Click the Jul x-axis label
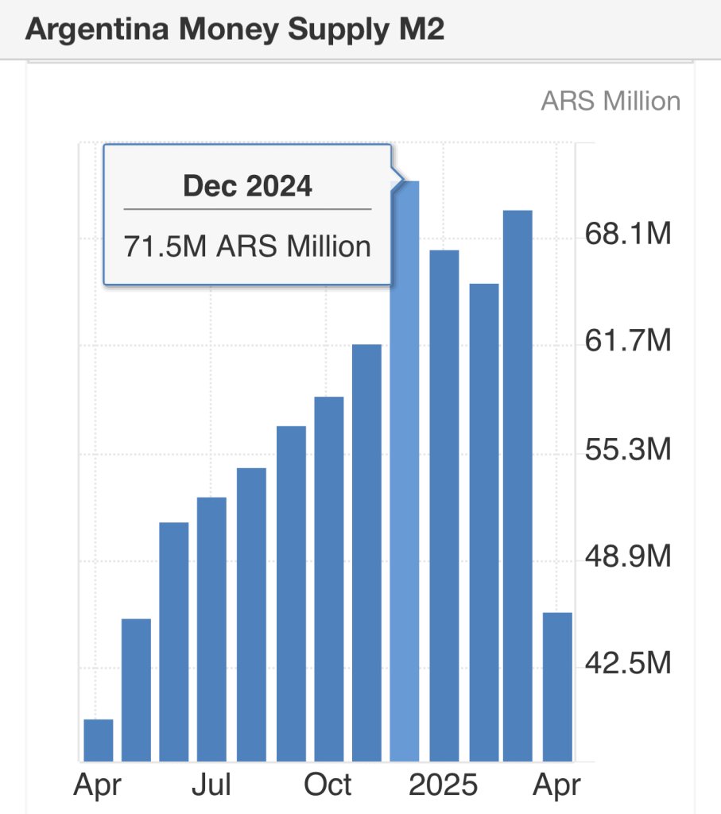Screen dimensions: 721x814 pyautogui.click(x=211, y=785)
